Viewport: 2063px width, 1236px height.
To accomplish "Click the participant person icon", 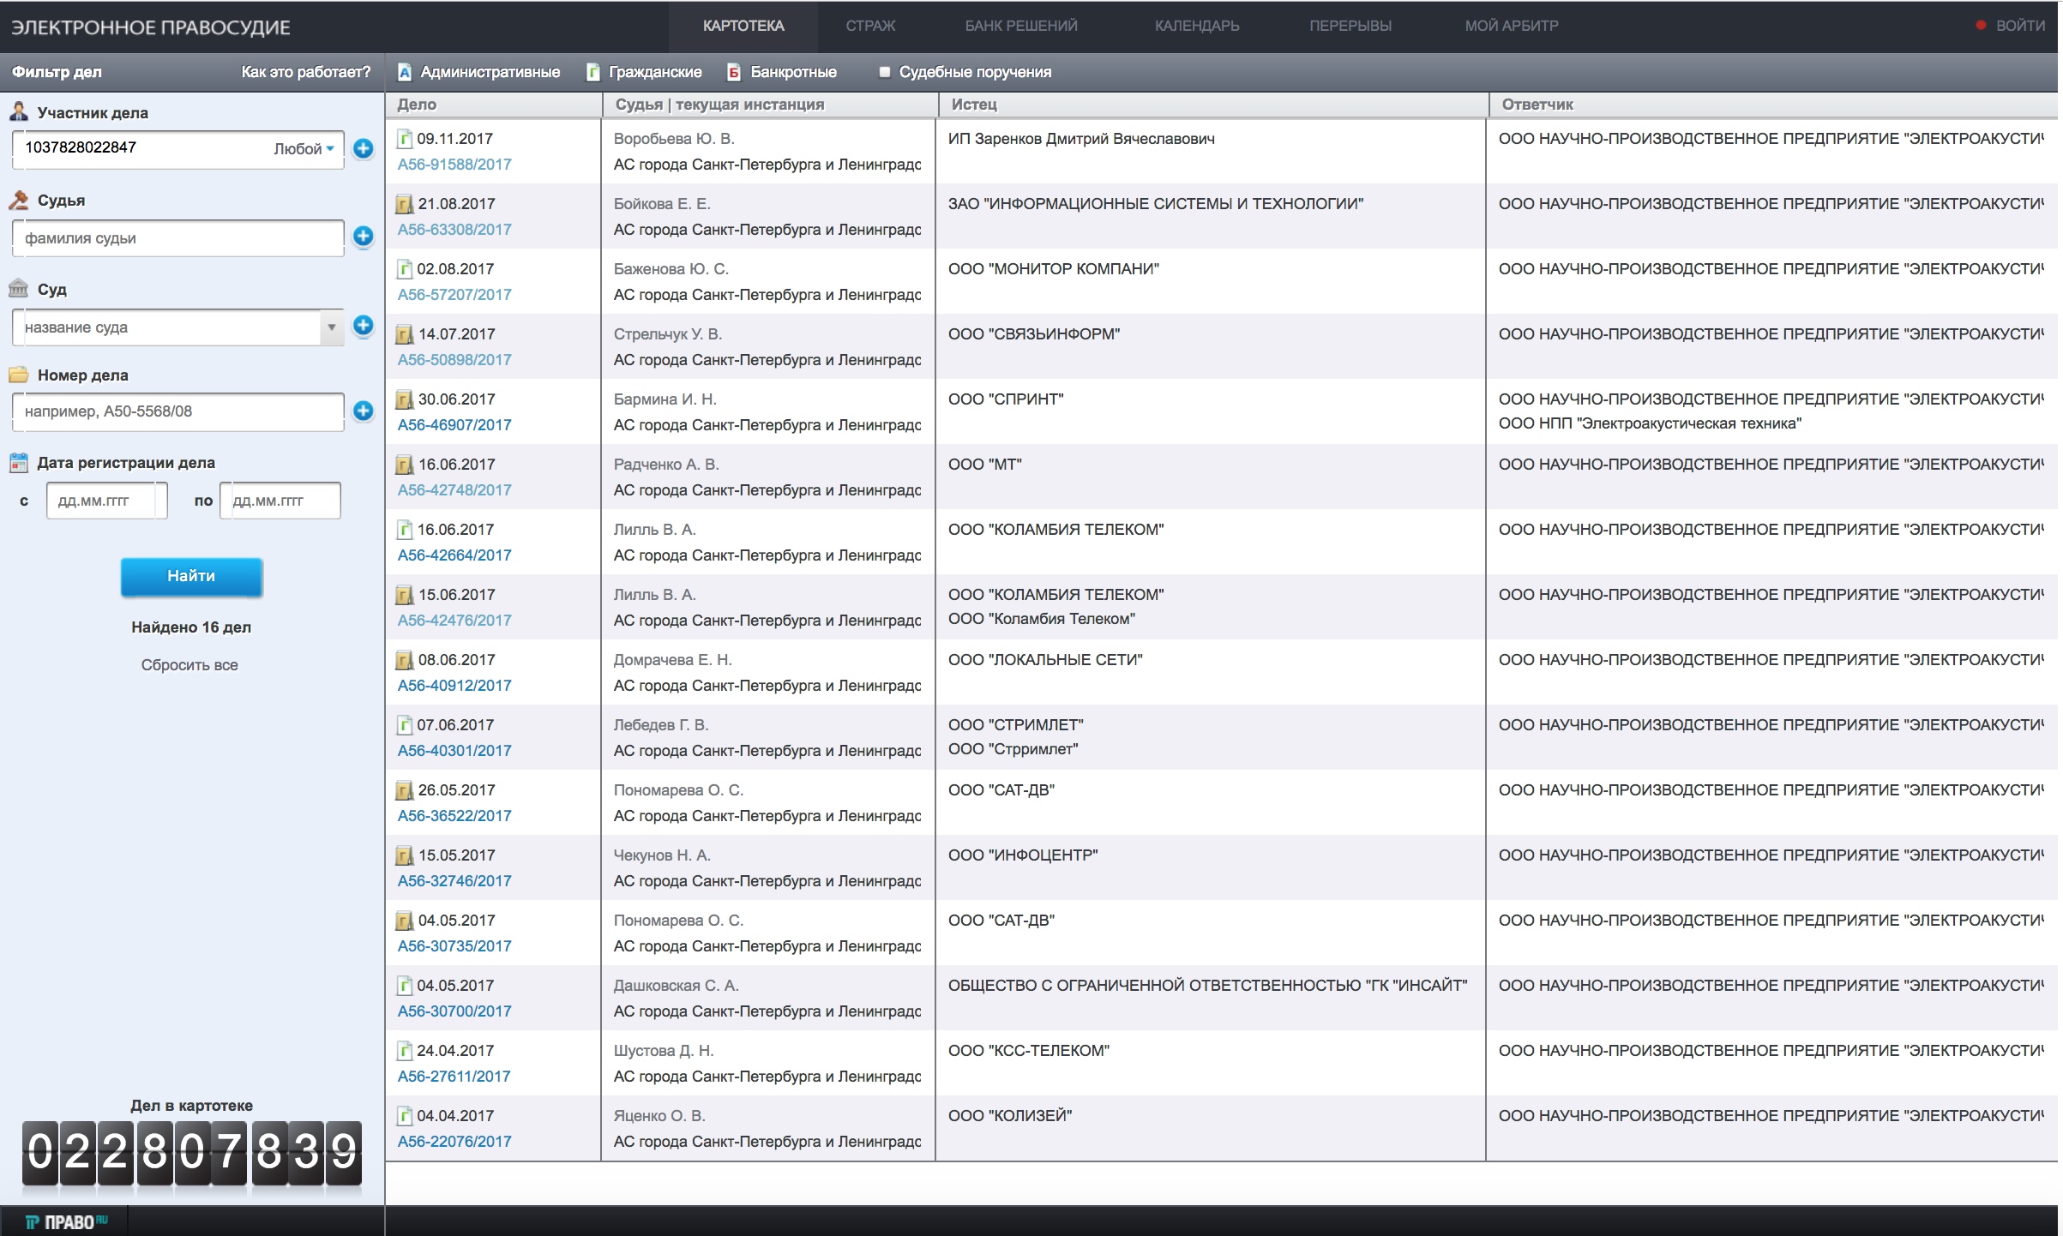I will click(x=19, y=111).
